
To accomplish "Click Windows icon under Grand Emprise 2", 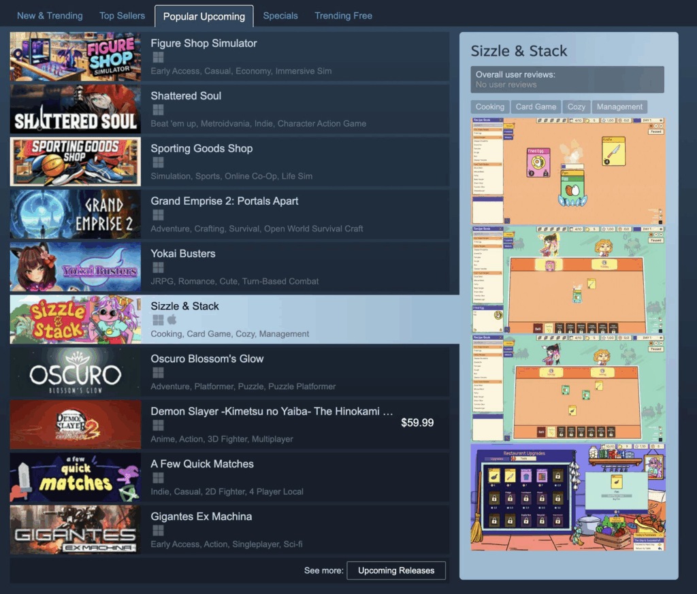I will tap(158, 215).
